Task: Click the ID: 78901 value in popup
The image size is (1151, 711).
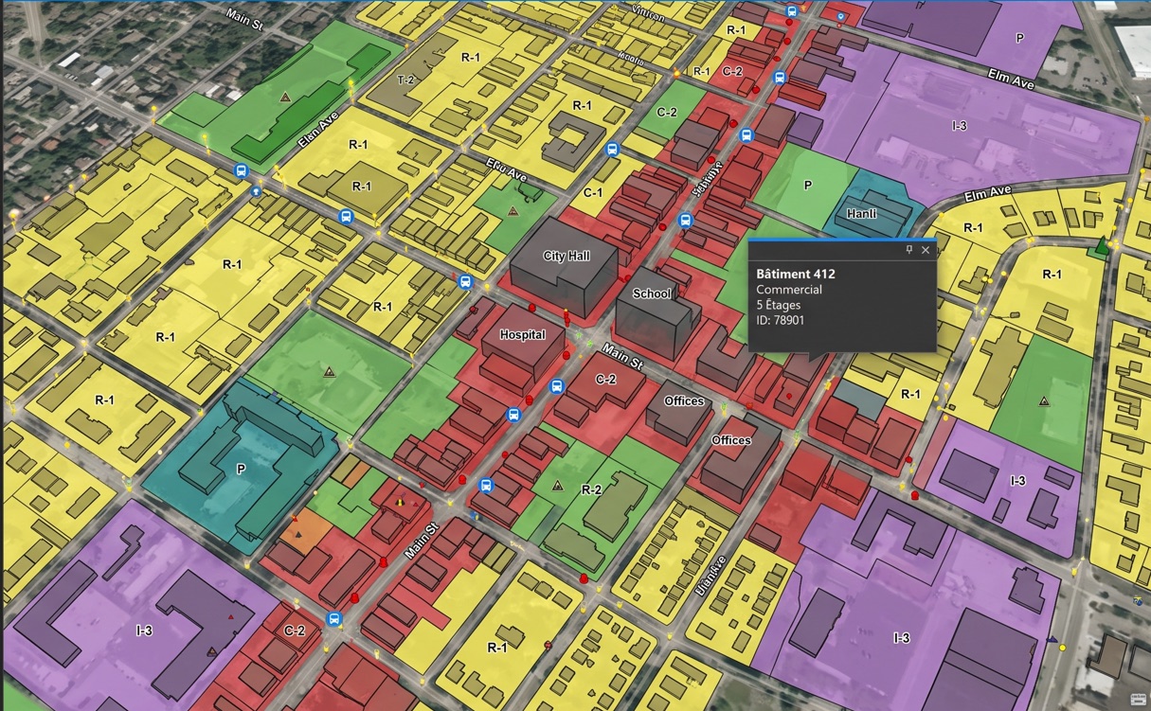Action: tap(781, 320)
